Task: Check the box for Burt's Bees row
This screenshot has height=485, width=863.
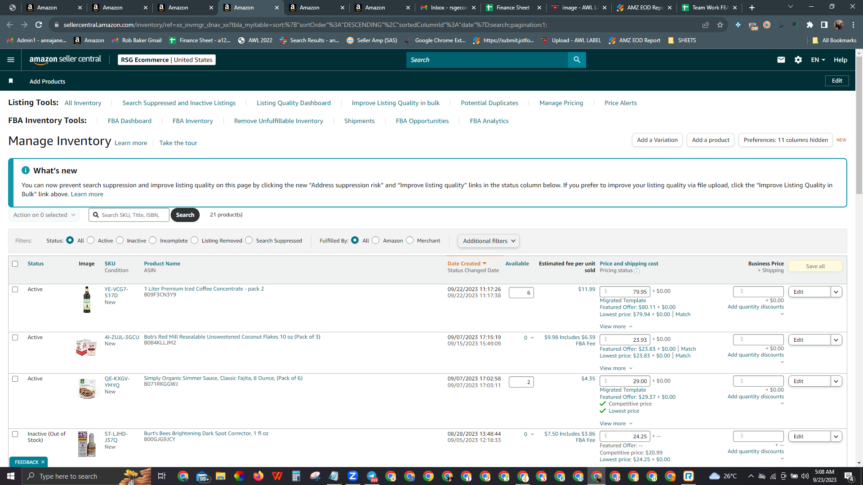Action: tap(15, 434)
